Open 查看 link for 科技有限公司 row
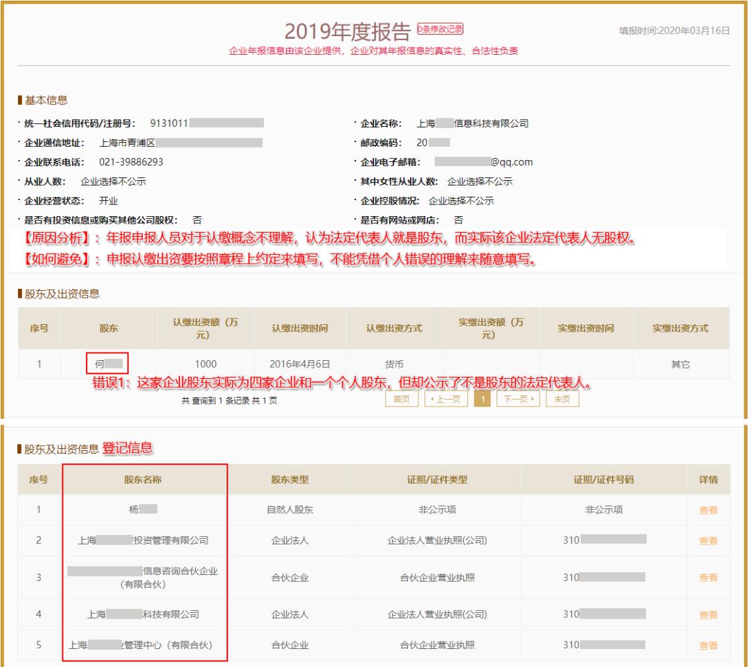The width and height of the screenshot is (748, 667). pos(708,614)
